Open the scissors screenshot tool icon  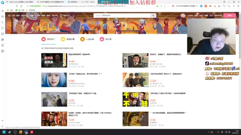pos(219,6)
